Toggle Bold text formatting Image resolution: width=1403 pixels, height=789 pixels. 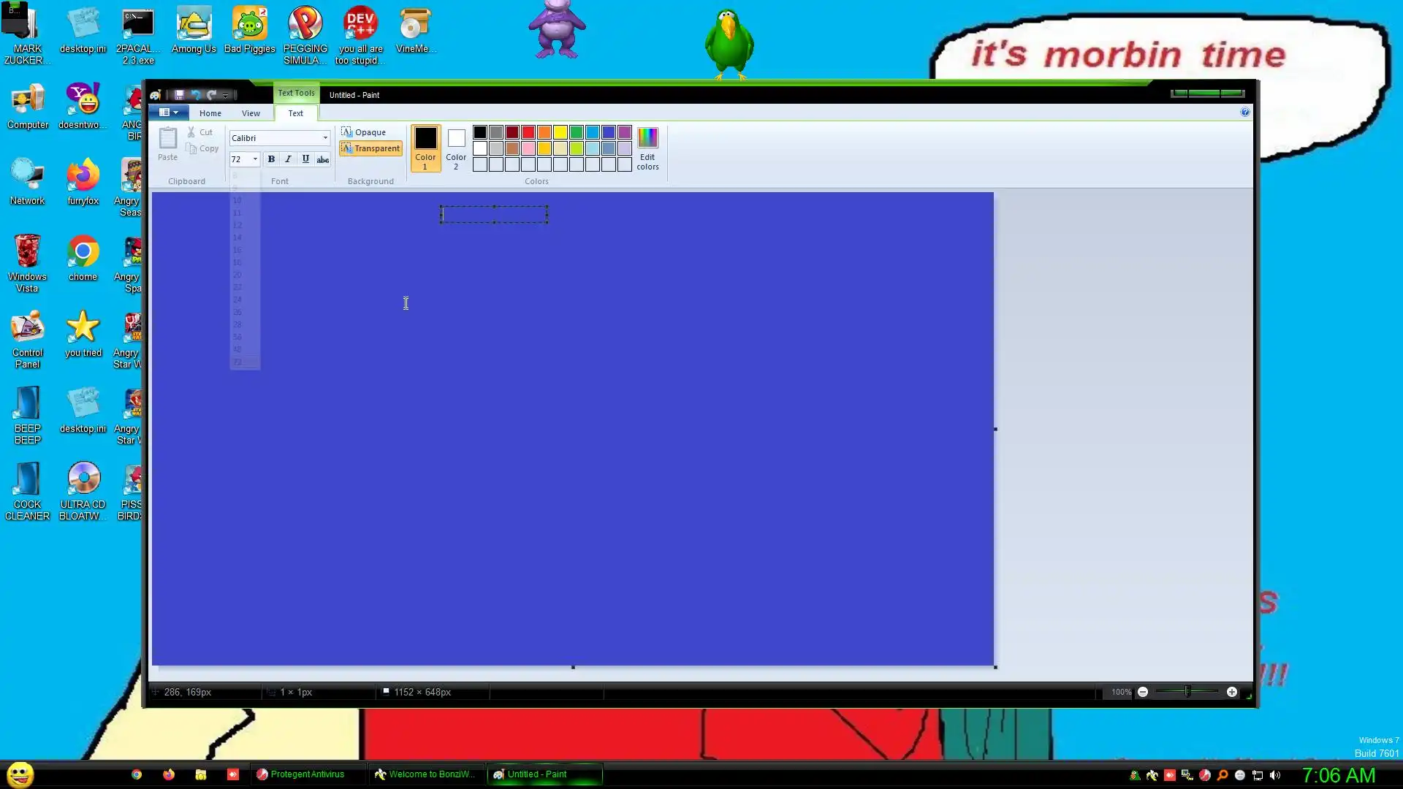271,159
